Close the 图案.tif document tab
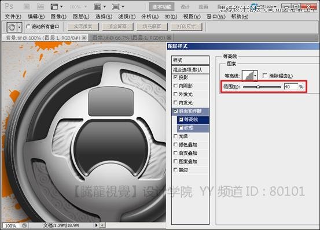Screen dimensions: 320x230 169,38
